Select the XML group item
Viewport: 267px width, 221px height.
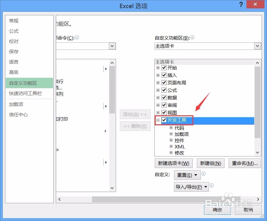[x=180, y=147]
